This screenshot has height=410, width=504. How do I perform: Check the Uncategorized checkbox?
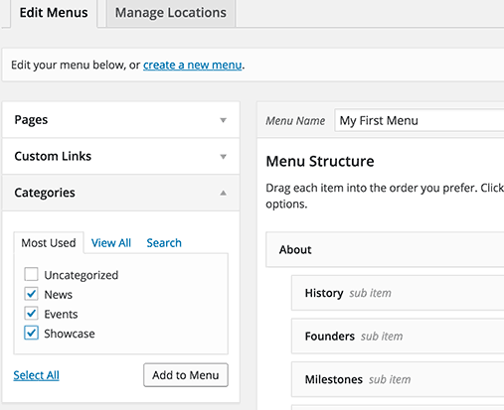[x=31, y=274]
